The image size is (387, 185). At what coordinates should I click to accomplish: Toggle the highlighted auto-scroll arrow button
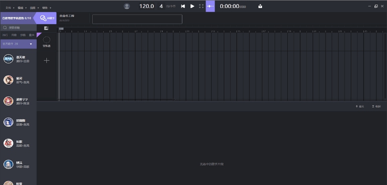click(x=210, y=6)
